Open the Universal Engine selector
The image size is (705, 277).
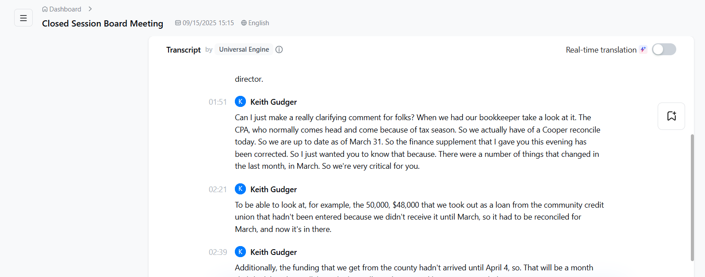pos(244,49)
